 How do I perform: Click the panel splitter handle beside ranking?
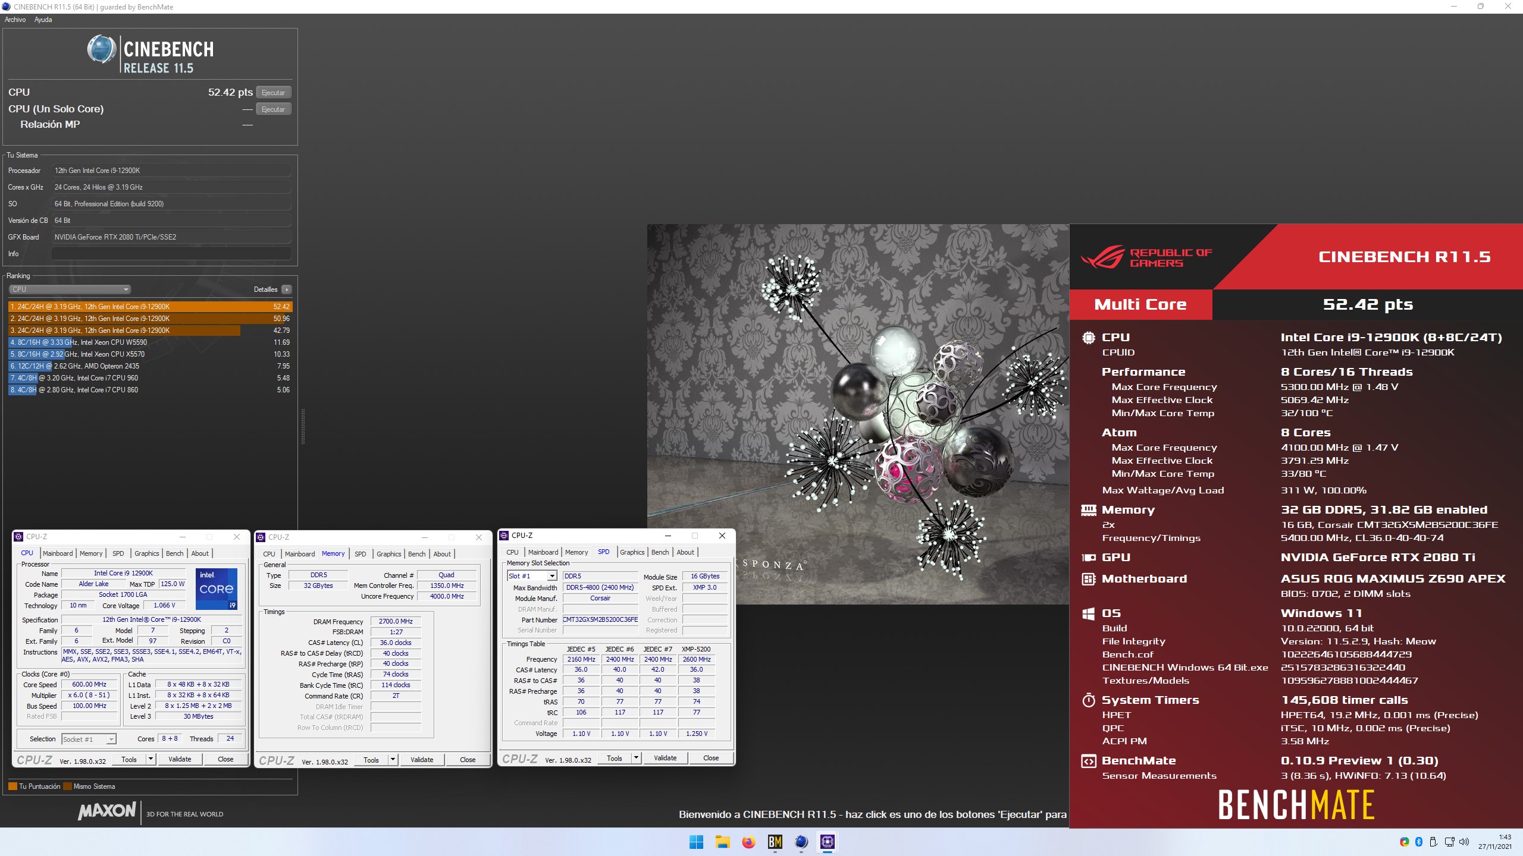point(303,426)
